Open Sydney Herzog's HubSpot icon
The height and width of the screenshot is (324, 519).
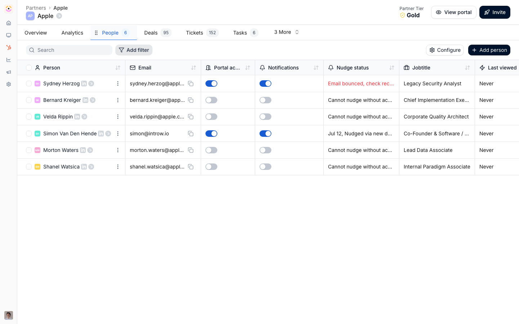coord(91,84)
